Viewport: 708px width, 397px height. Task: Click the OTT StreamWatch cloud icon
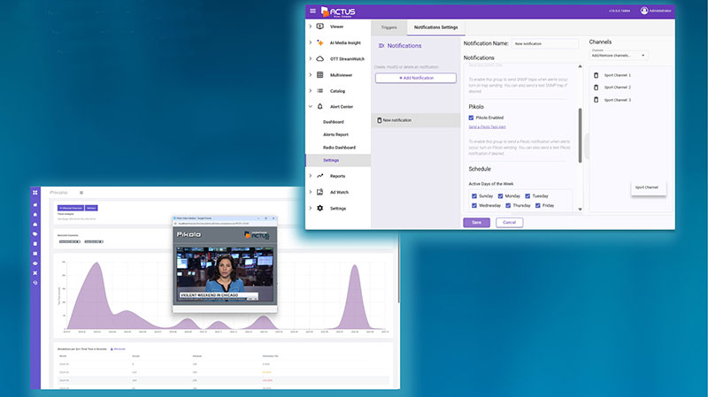click(x=320, y=58)
